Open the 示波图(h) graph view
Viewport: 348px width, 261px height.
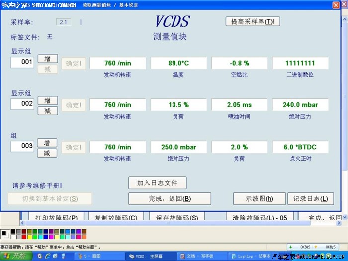point(259,199)
